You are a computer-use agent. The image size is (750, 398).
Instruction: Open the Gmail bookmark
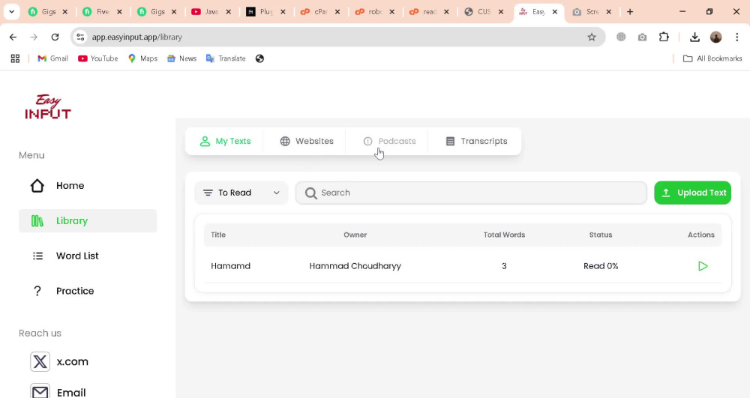[x=52, y=58]
